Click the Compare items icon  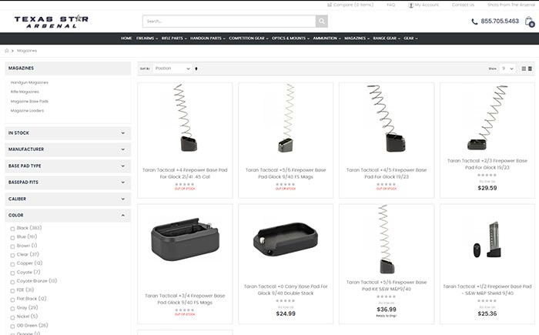[x=330, y=5]
